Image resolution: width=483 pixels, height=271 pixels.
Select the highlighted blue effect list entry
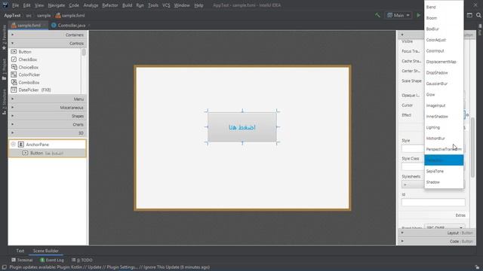pyautogui.click(x=444, y=160)
